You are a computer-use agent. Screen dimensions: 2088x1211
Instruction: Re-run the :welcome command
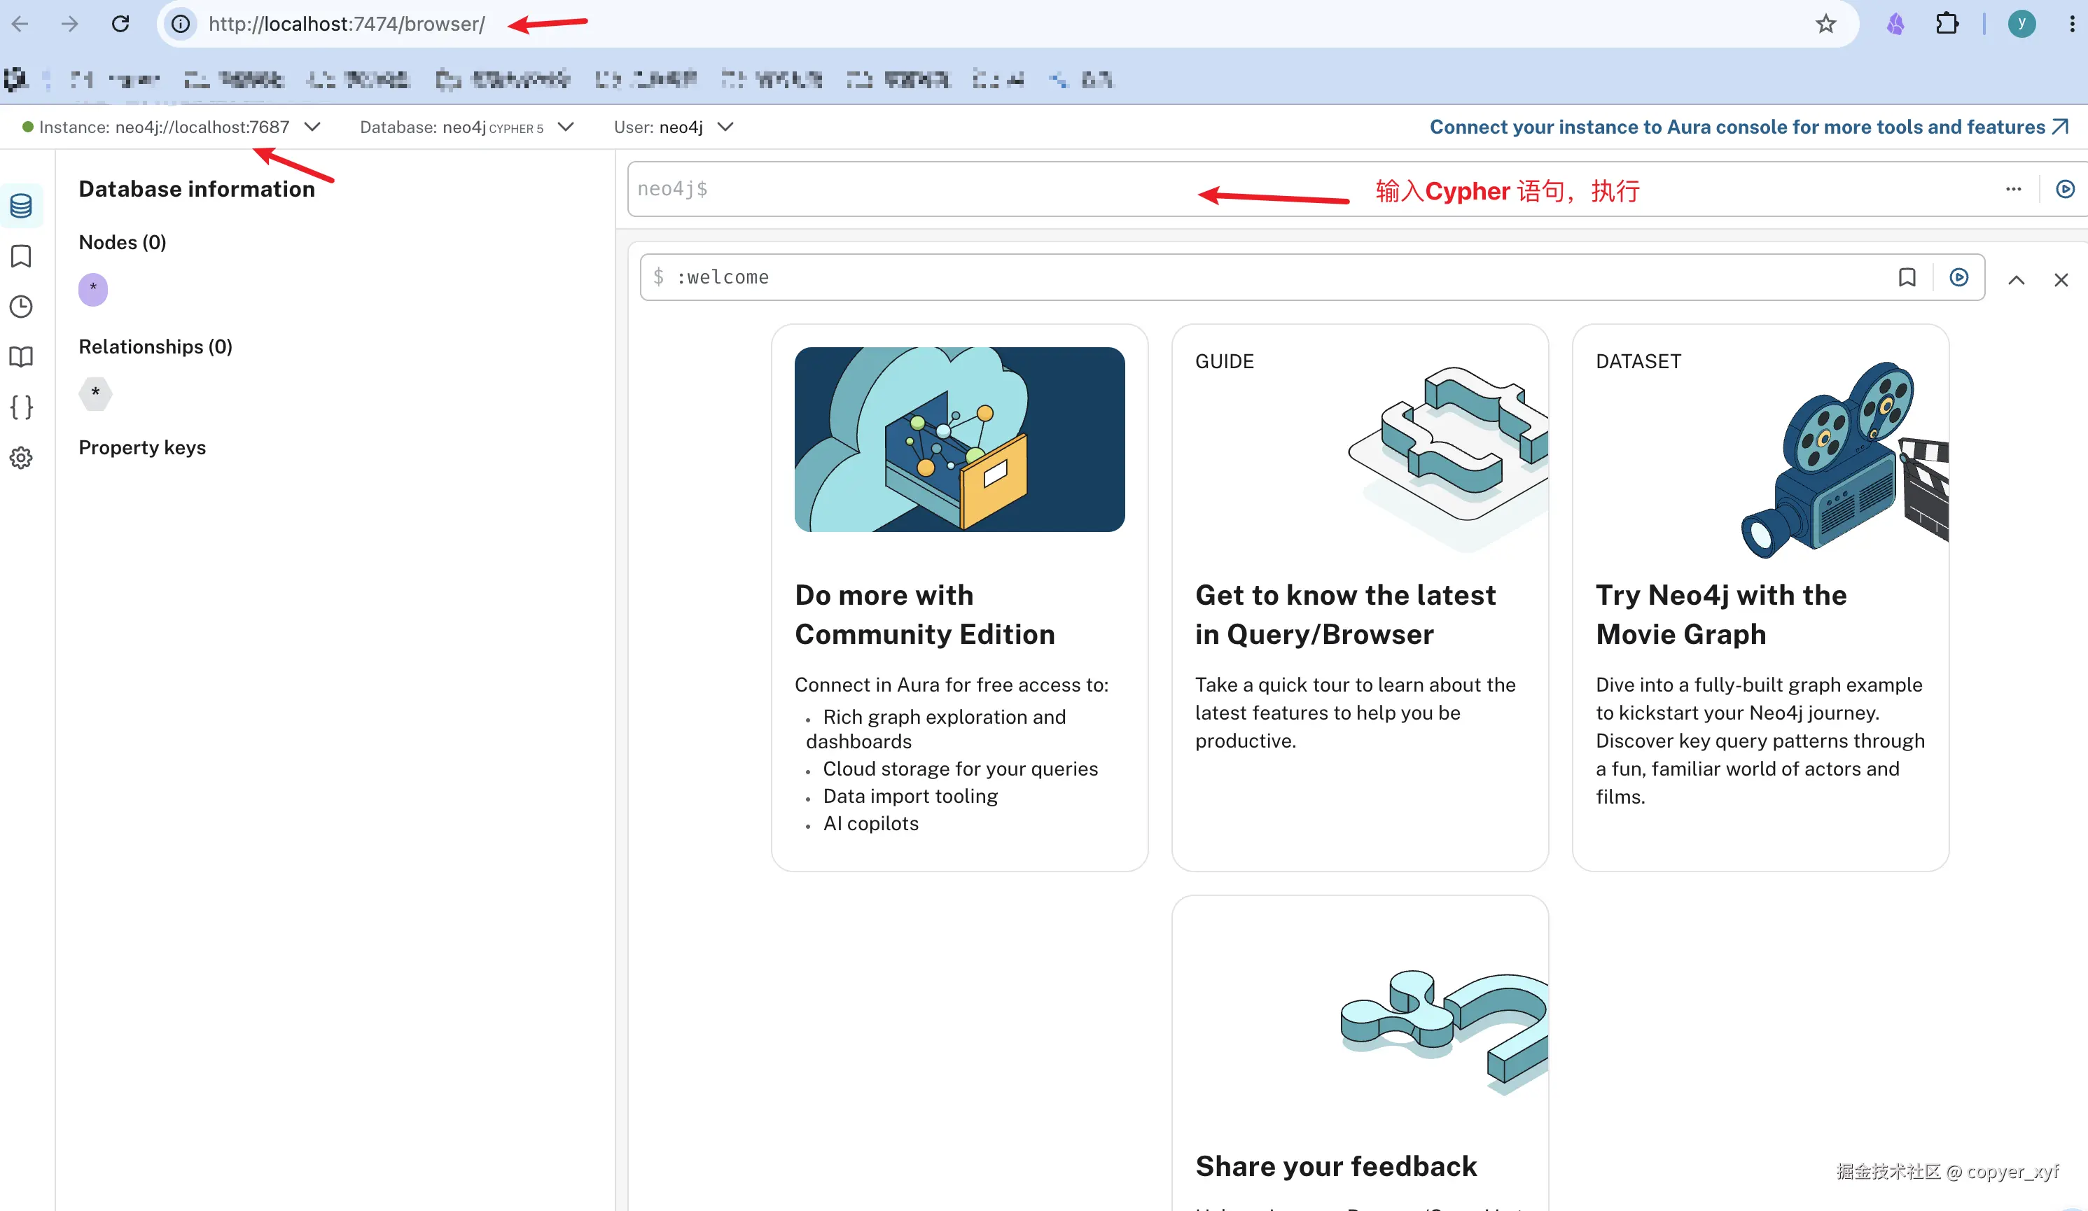click(x=1958, y=277)
